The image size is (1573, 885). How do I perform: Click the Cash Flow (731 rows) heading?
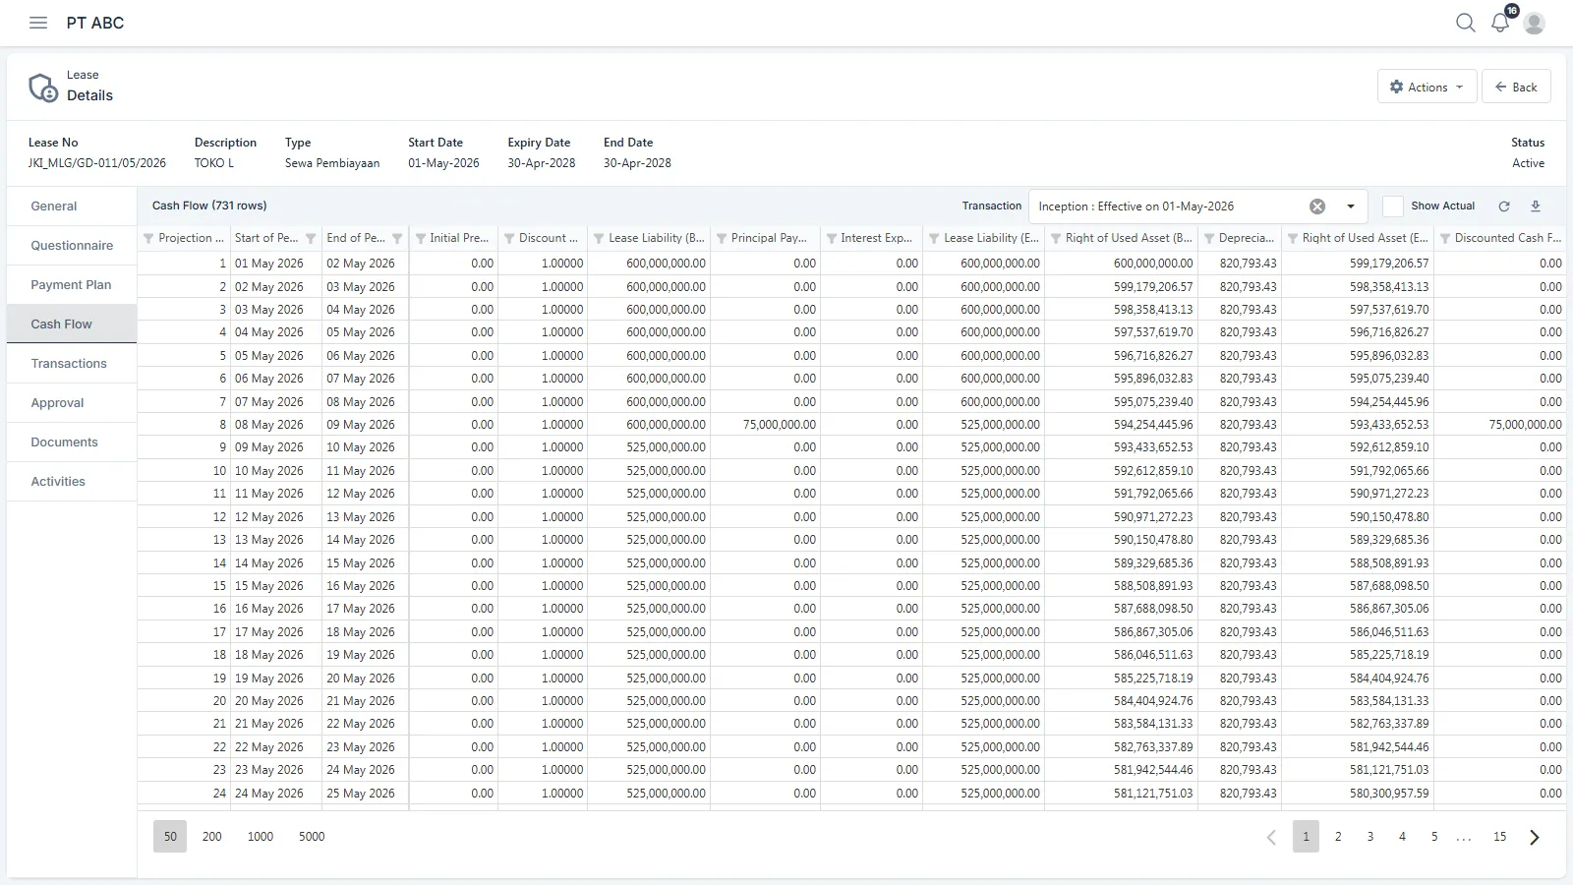[209, 206]
